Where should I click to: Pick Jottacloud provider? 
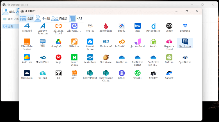click(x=137, y=42)
